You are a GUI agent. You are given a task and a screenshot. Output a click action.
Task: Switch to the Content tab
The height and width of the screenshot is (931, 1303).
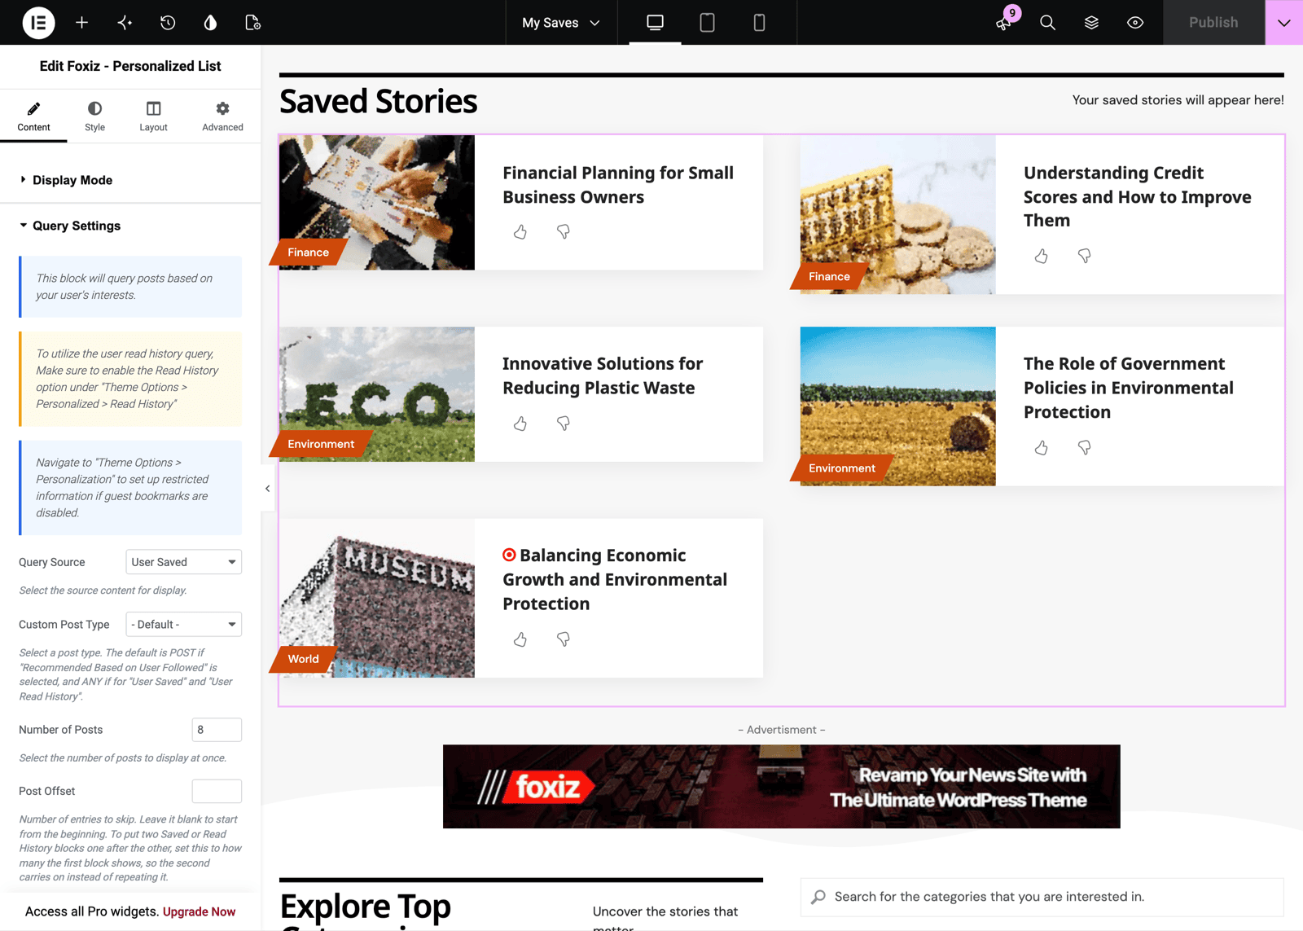click(x=33, y=116)
